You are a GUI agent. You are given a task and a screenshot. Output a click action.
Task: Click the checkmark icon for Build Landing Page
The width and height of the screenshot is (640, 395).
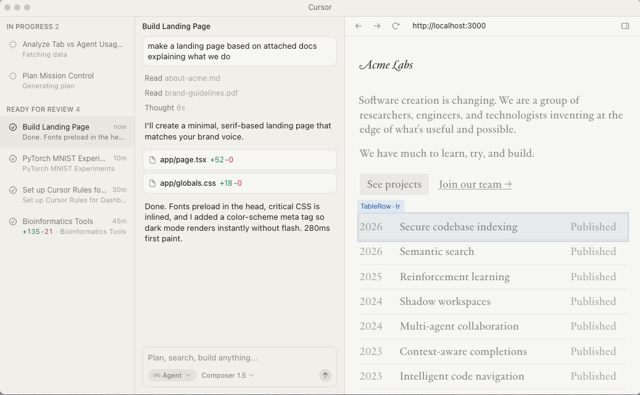[13, 127]
